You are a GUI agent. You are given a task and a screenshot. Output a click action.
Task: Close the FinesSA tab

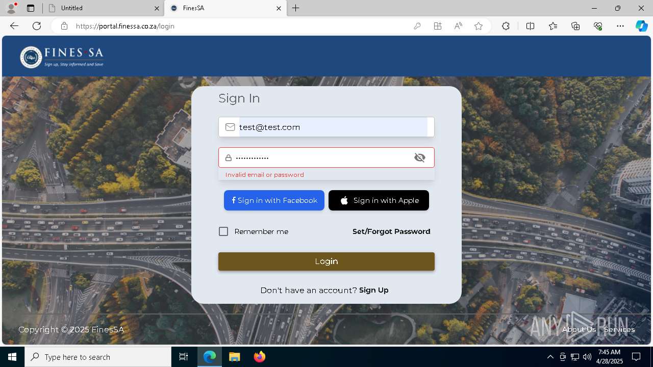(x=279, y=8)
